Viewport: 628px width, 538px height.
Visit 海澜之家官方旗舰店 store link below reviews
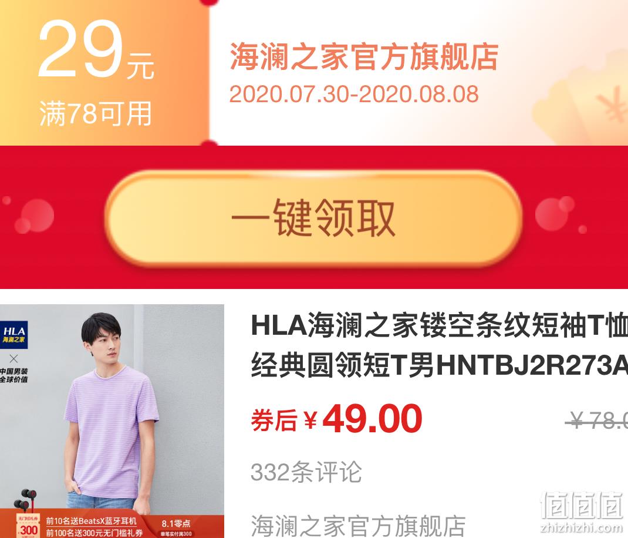(x=358, y=526)
